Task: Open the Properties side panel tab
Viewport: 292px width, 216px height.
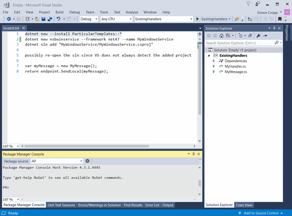Action: pyautogui.click(x=287, y=33)
